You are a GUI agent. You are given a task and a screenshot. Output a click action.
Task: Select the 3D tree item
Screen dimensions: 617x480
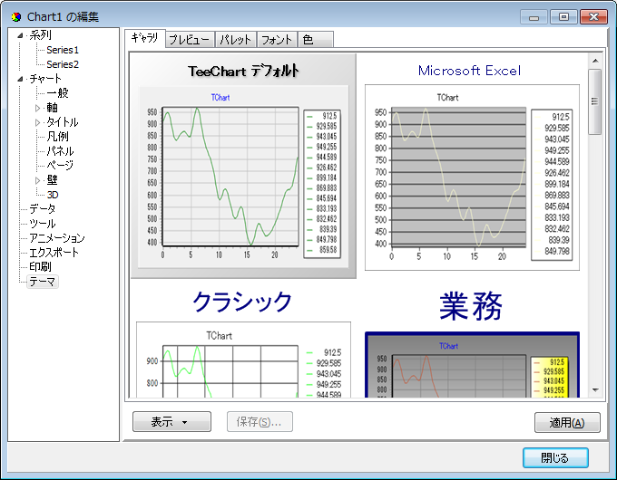click(53, 195)
